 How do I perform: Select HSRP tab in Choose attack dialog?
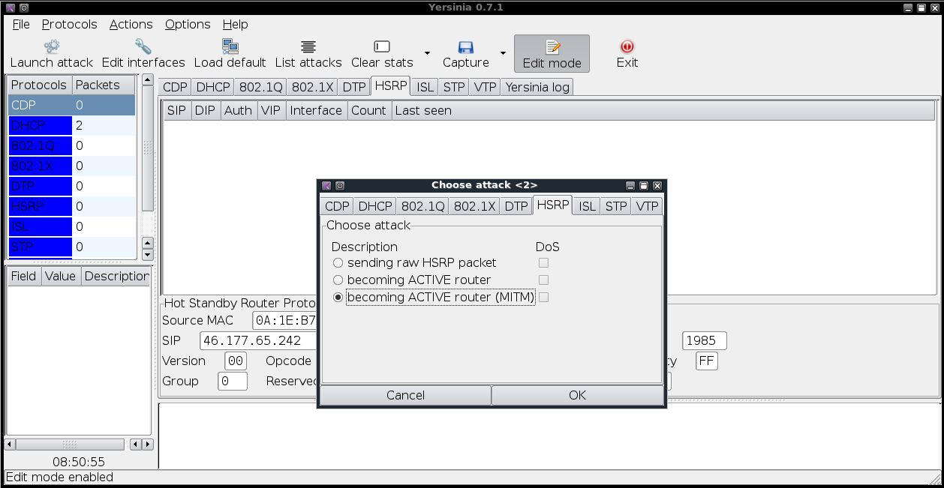pyautogui.click(x=552, y=205)
